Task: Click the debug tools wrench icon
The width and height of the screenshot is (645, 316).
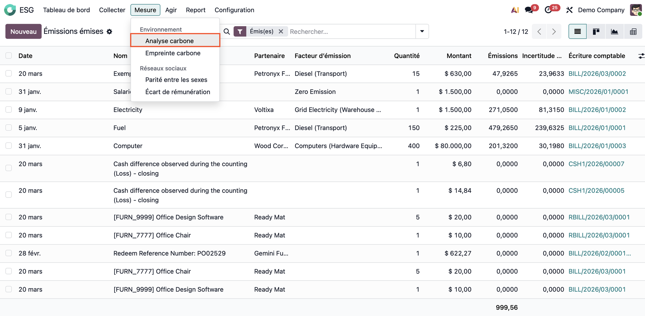Action: tap(569, 10)
